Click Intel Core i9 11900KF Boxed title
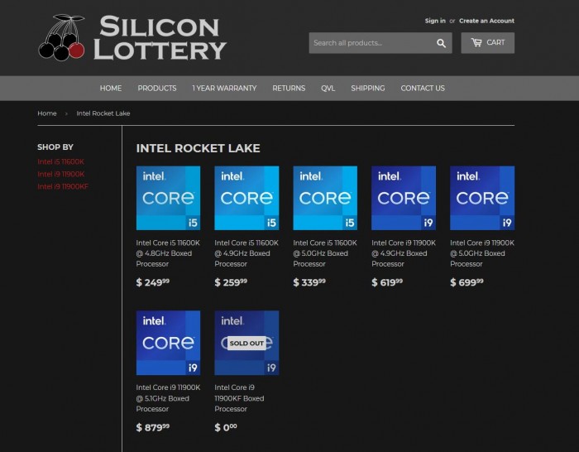579x452 pixels. click(239, 398)
